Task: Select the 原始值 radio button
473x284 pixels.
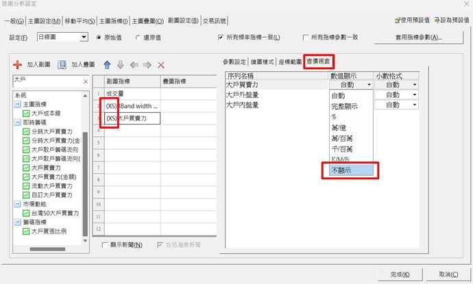Action: 99,37
